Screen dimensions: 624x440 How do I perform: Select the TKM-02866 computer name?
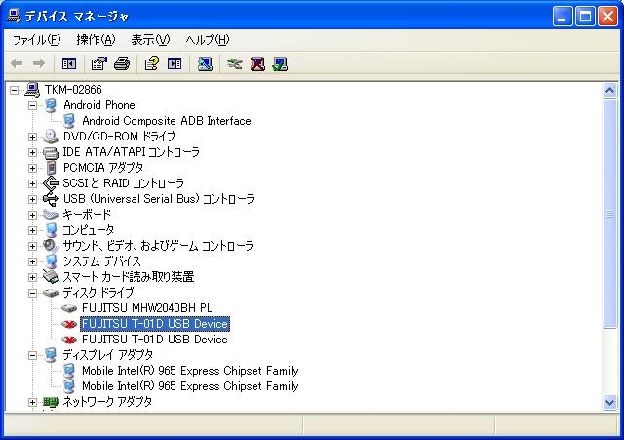[73, 90]
